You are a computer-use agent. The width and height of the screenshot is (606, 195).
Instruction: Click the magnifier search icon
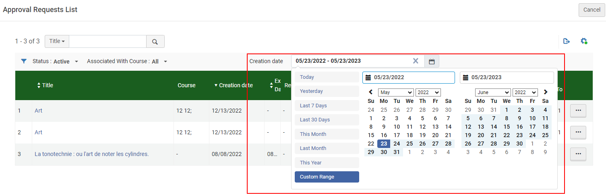(x=155, y=41)
